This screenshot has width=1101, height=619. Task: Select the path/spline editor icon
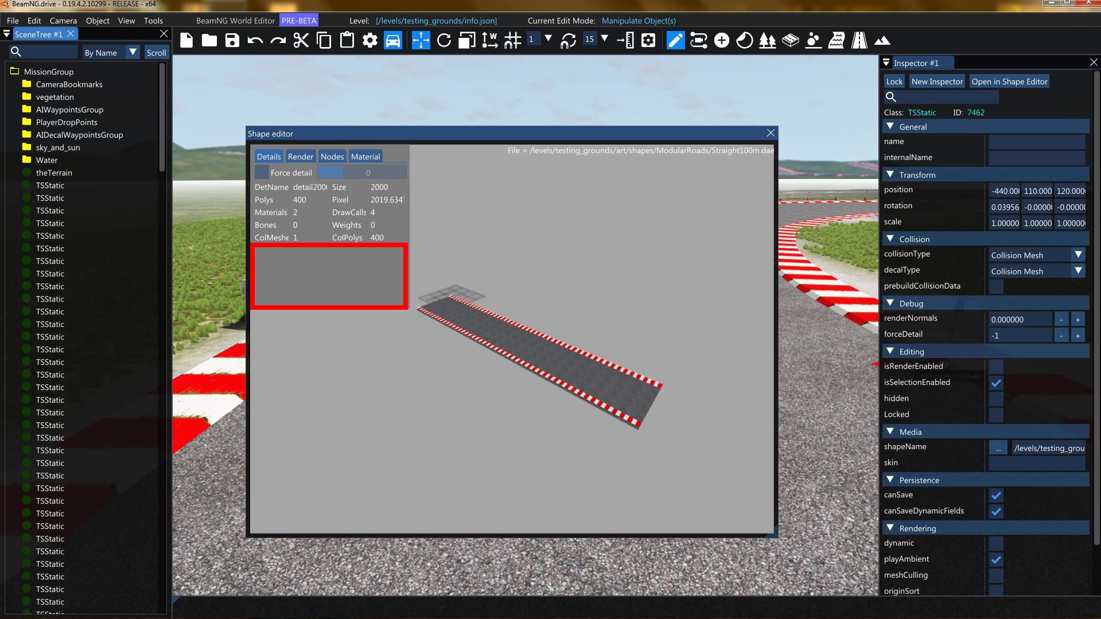[x=699, y=40]
